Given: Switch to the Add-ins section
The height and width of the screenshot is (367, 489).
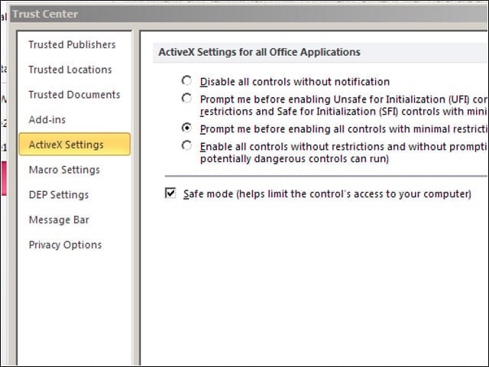Looking at the screenshot, I should [47, 119].
